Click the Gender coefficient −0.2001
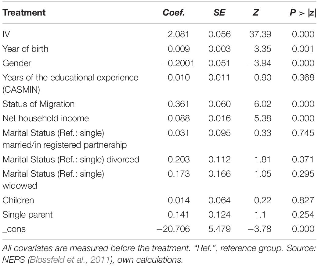318x266 pixels. 178,63
